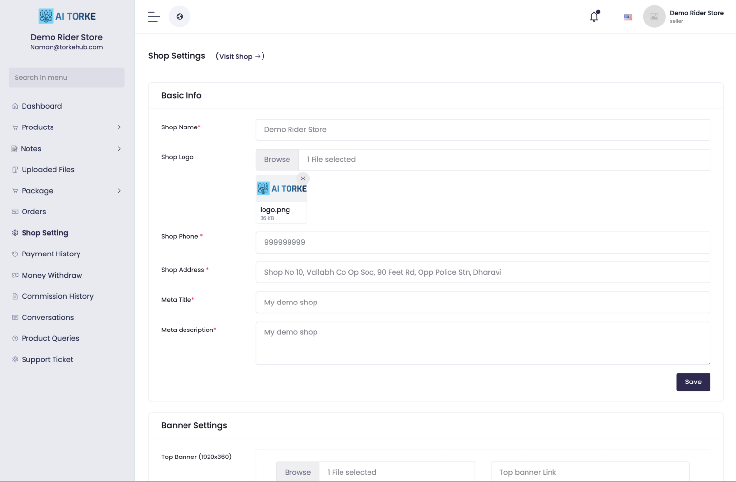Click the logo.png thumbnail preview
This screenshot has width=736, height=482.
[282, 189]
